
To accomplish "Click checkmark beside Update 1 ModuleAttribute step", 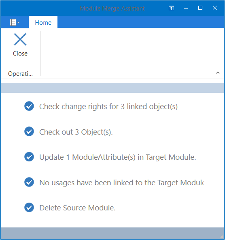I will tap(29, 157).
